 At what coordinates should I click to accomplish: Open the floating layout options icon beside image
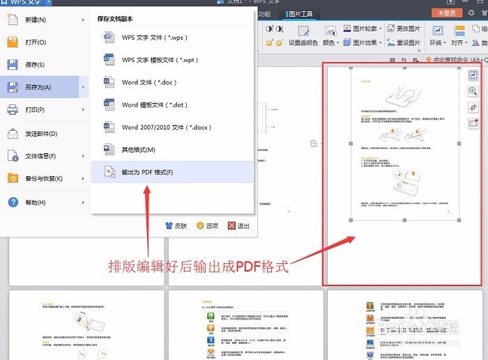(473, 75)
